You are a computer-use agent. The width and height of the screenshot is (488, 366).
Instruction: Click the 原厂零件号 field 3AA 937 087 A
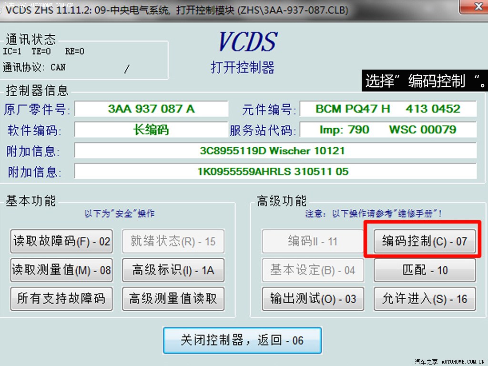151,109
